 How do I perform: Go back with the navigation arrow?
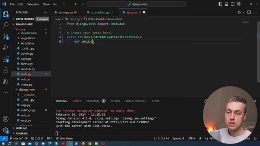[76, 4]
